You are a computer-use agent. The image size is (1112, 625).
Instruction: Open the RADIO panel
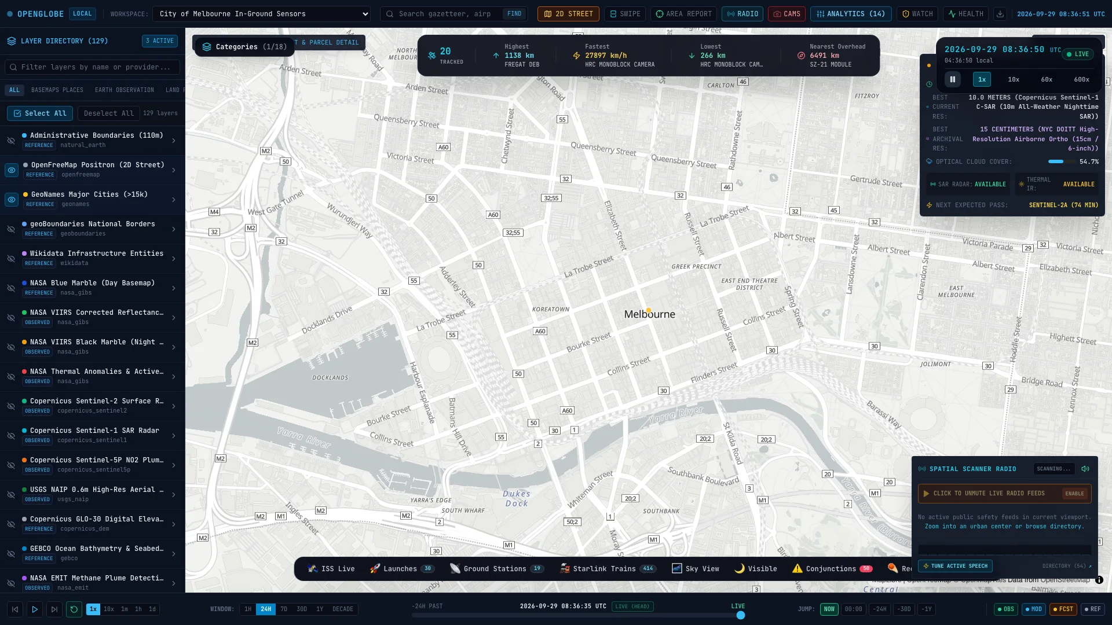tap(742, 14)
